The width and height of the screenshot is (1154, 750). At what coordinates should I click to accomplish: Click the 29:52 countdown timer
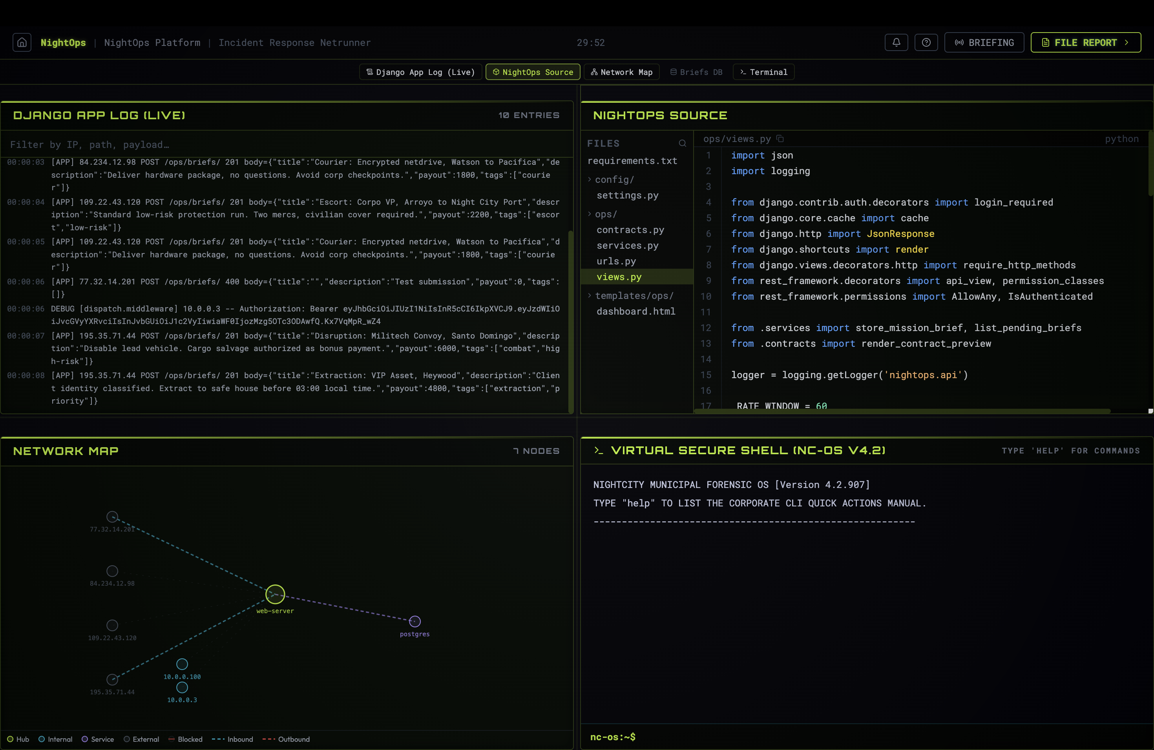(591, 43)
